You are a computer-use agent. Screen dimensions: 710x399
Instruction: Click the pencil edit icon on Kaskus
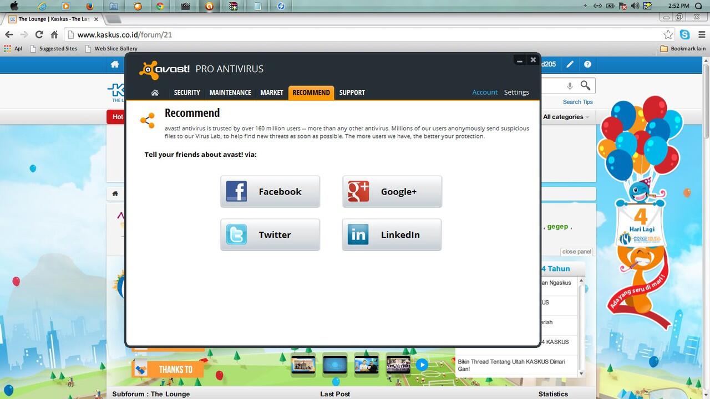(x=570, y=64)
